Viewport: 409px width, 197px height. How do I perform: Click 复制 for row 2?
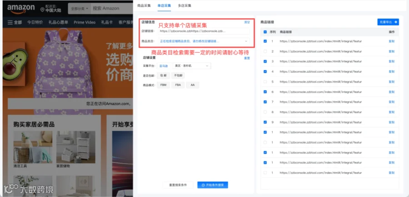tap(392, 51)
